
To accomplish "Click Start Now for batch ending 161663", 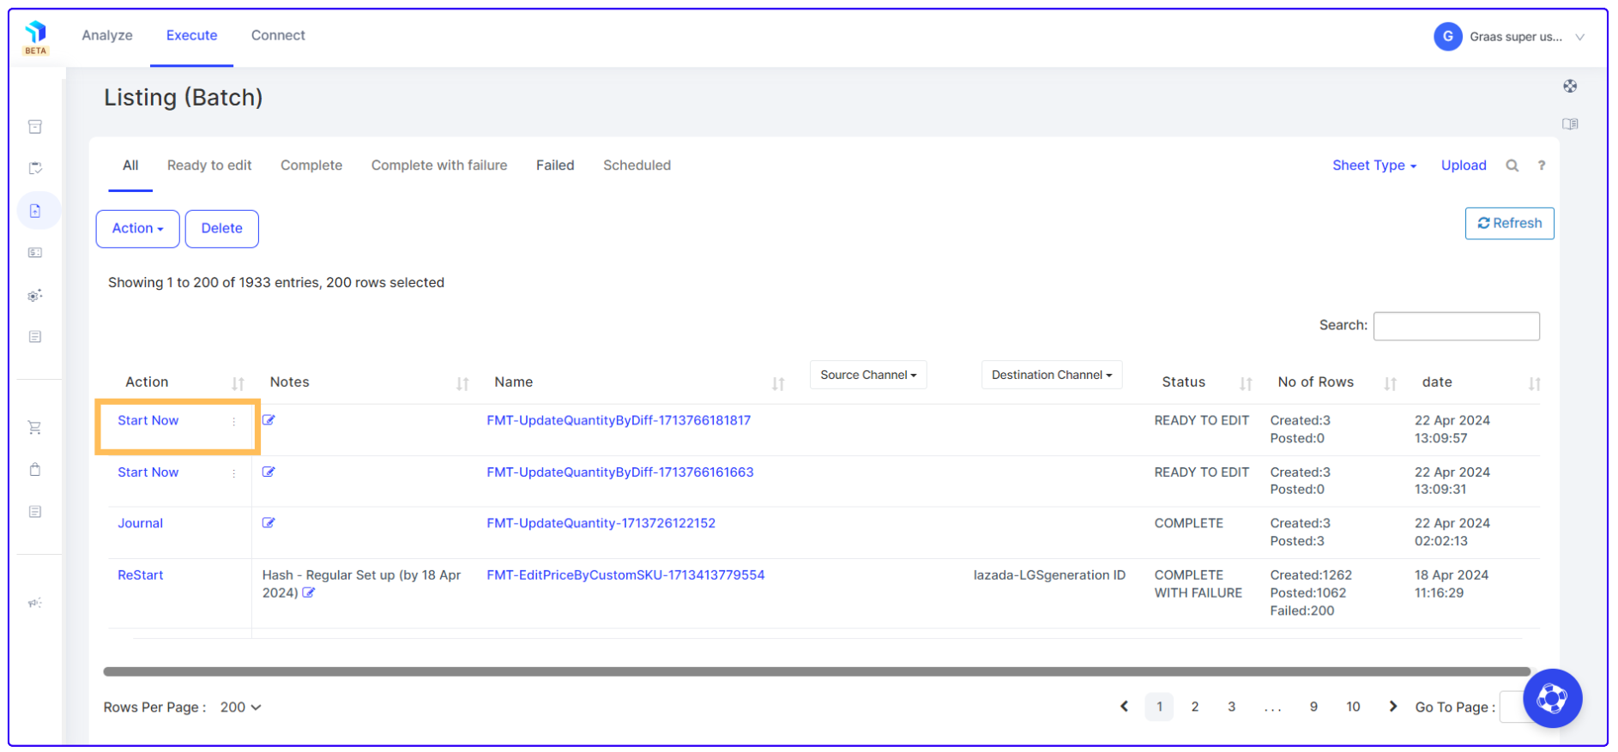I will point(148,472).
